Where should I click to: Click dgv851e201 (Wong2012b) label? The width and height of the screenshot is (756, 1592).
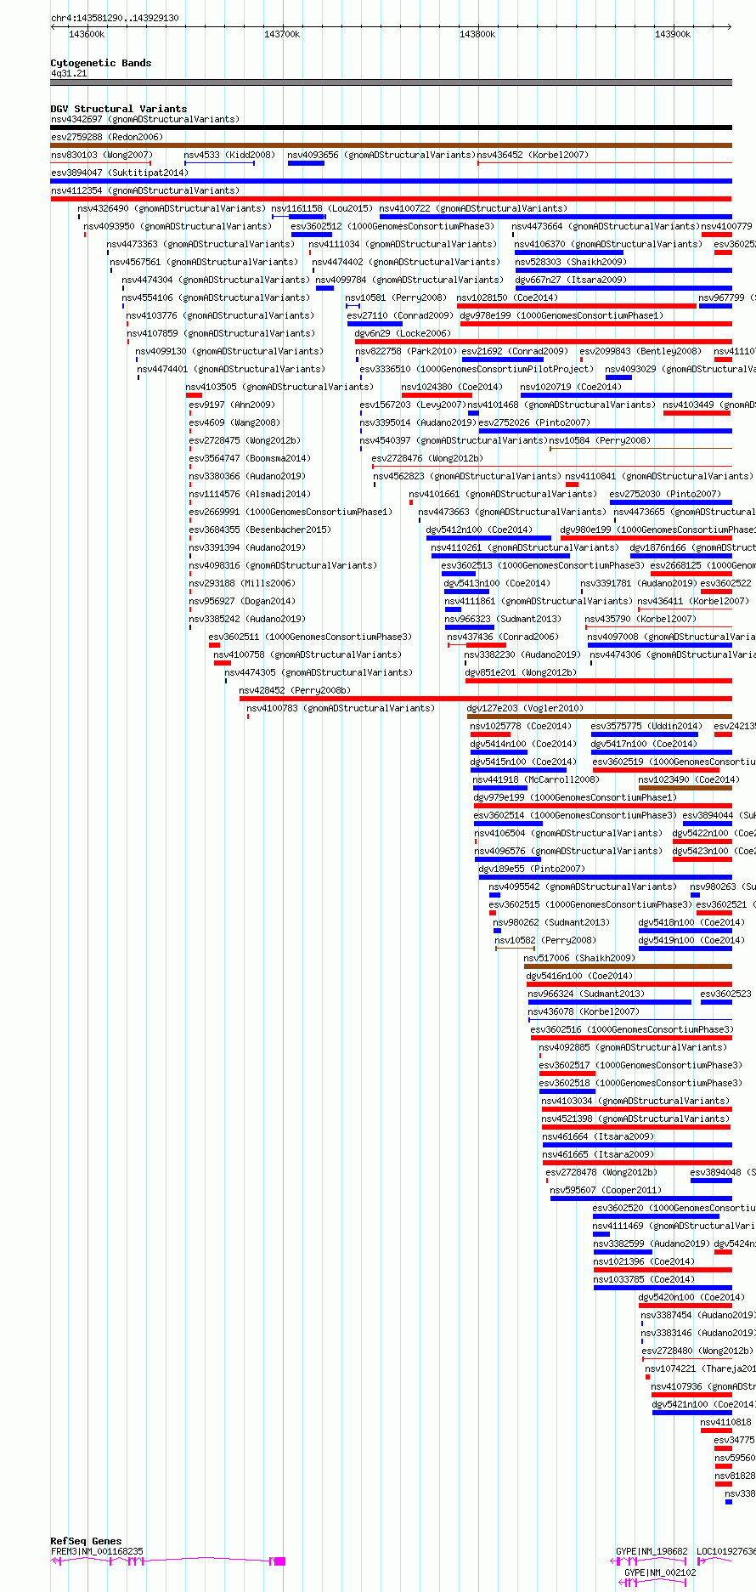tap(521, 672)
